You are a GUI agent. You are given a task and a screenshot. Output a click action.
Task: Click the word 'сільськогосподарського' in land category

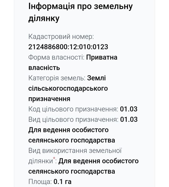click(x=68, y=88)
